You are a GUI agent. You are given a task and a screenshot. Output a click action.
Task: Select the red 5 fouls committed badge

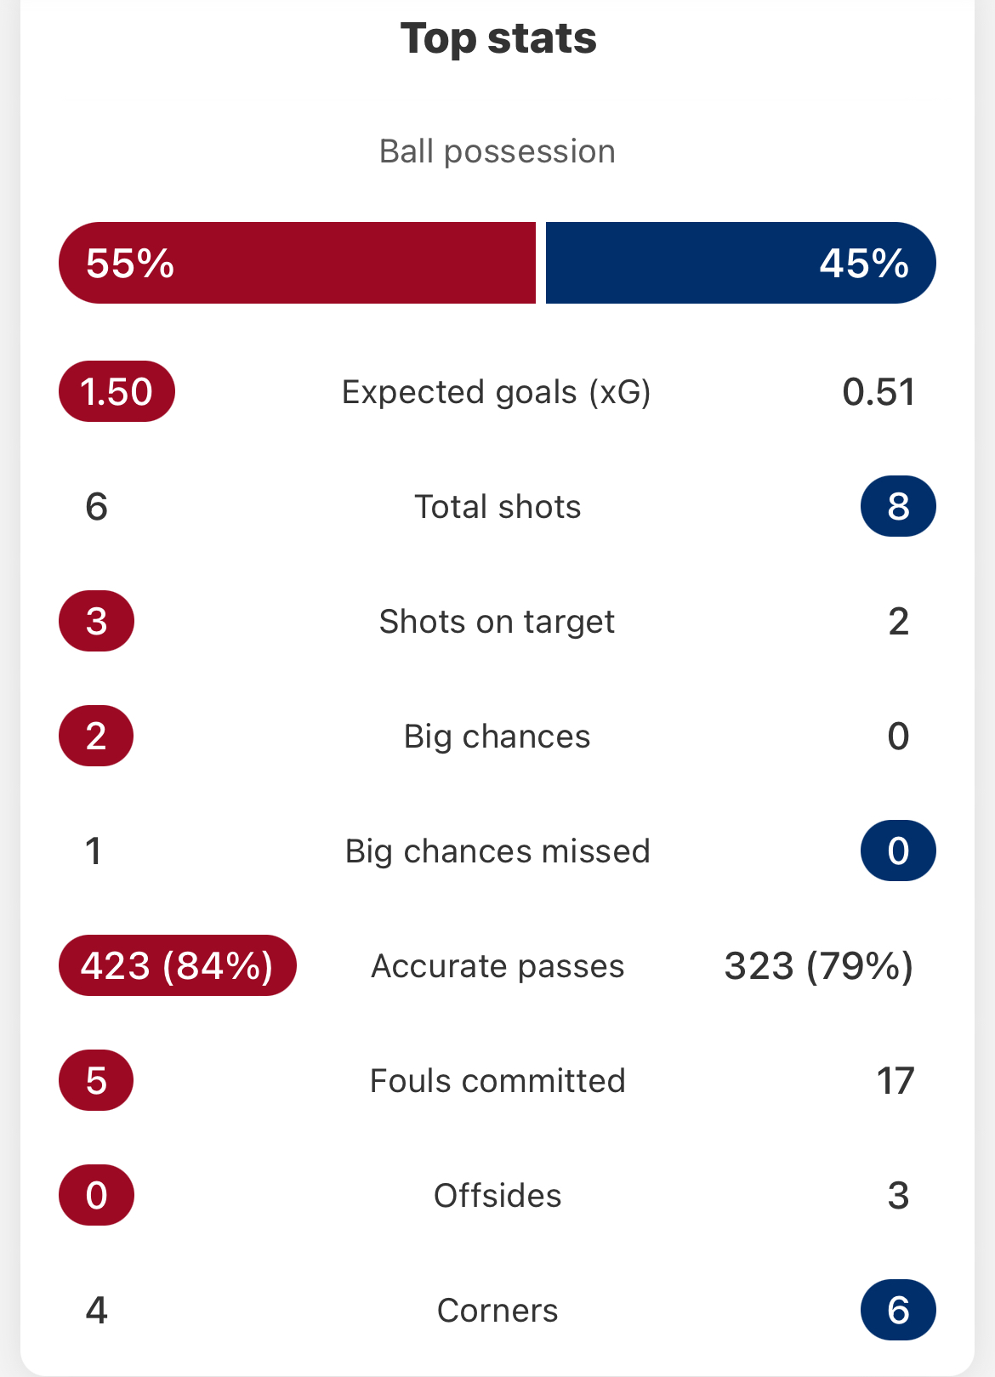tap(96, 1080)
